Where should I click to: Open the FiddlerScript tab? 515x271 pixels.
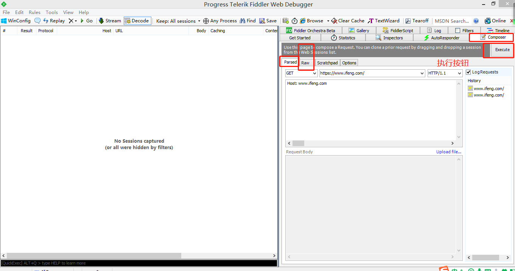click(x=398, y=31)
